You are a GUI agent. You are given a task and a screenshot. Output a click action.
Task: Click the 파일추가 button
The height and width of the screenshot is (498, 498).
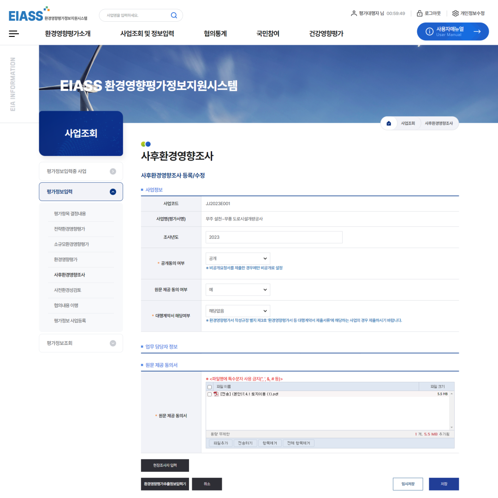220,443
